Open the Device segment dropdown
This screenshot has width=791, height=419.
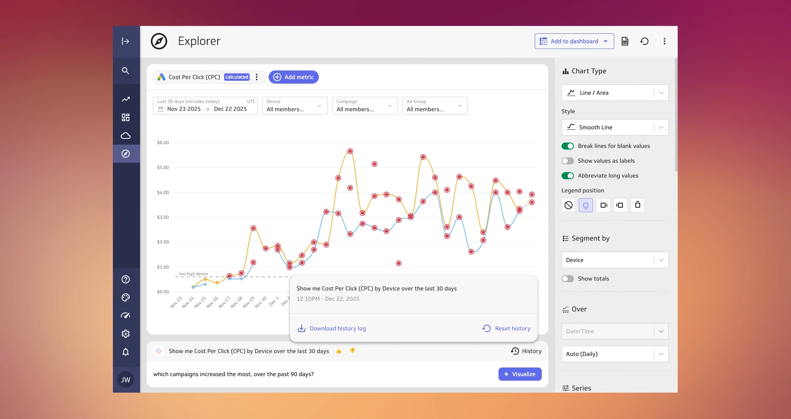(614, 260)
